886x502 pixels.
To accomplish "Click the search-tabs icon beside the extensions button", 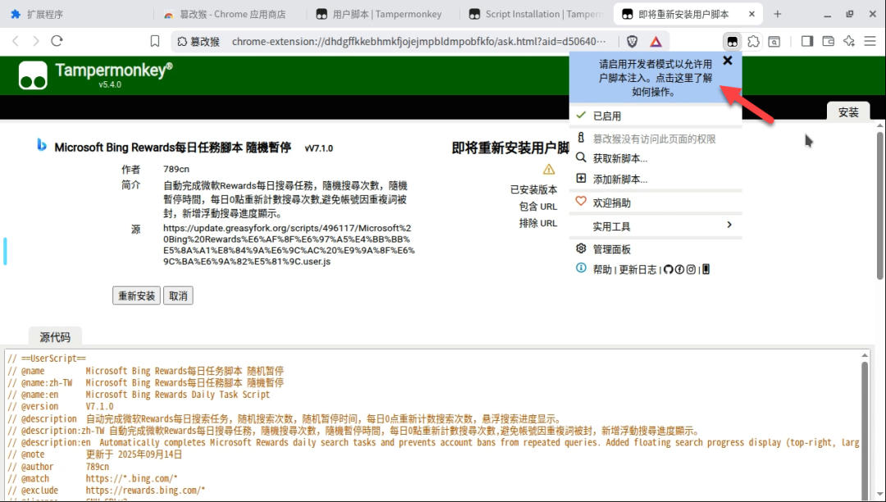I will 774,41.
